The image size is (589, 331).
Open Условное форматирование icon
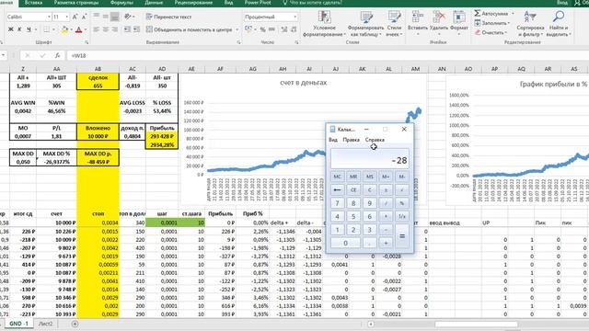(324, 17)
